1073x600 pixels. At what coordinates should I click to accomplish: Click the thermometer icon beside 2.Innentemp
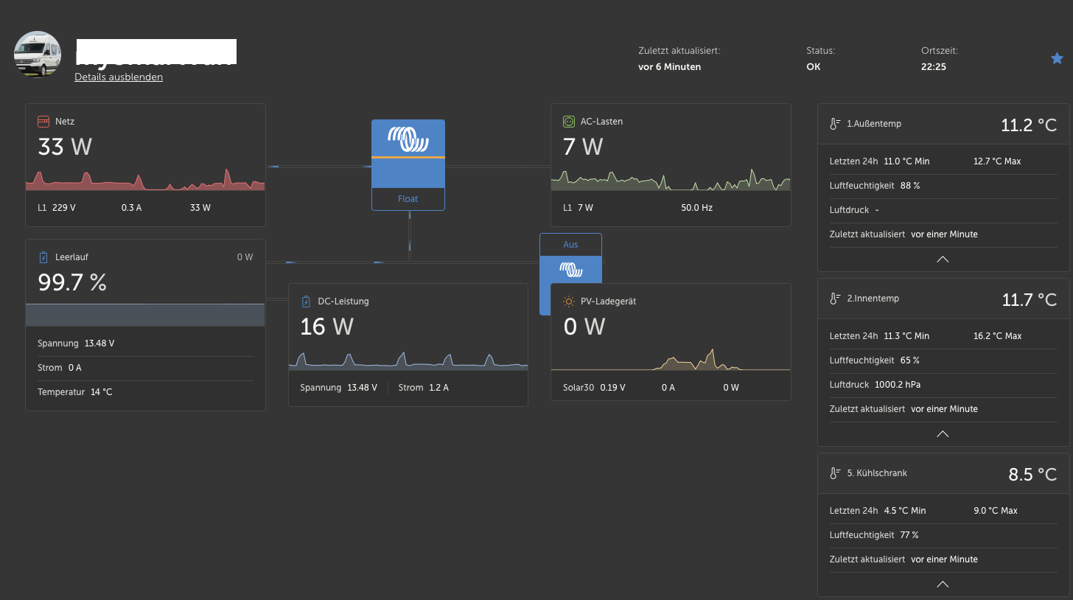point(835,299)
